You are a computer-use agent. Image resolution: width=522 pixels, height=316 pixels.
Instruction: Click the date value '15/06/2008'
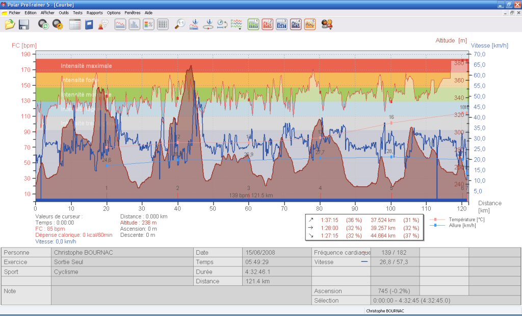pyautogui.click(x=260, y=253)
